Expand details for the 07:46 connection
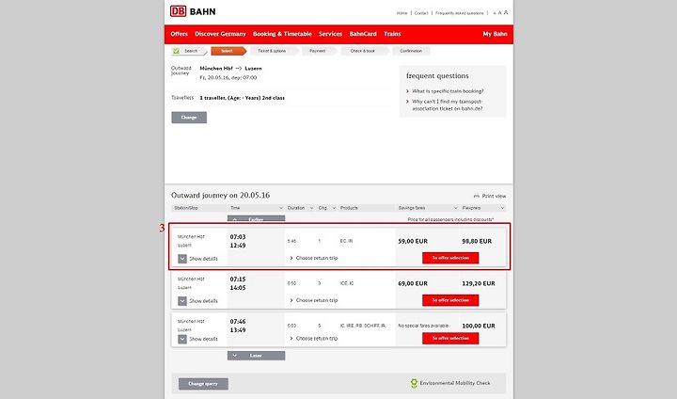Image resolution: width=677 pixels, height=399 pixels. [182, 339]
